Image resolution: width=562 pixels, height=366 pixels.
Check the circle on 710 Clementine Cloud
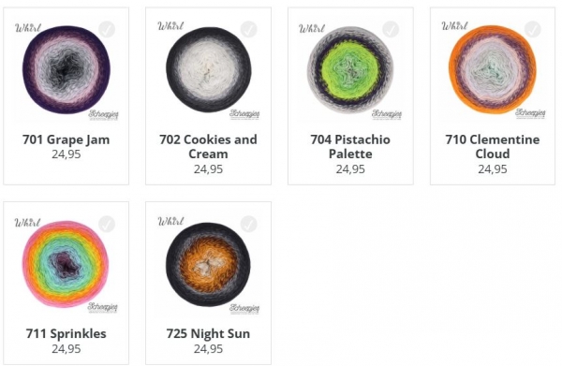(533, 29)
